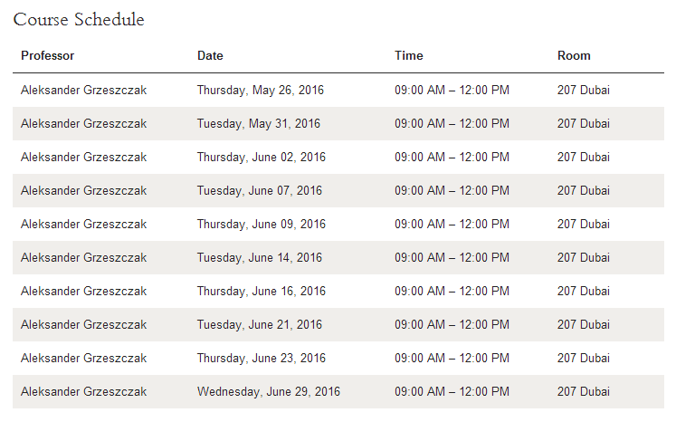Click 207 Dubai room in May 31 row
This screenshot has width=676, height=422.
click(x=584, y=124)
